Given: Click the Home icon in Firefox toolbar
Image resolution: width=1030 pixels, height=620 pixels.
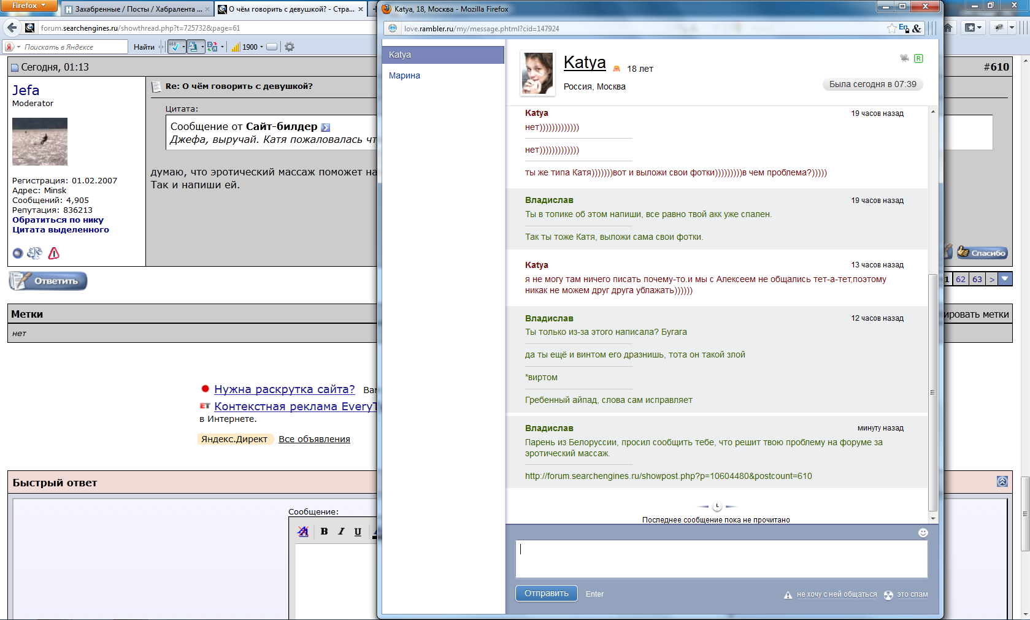Looking at the screenshot, I should pyautogui.click(x=948, y=28).
